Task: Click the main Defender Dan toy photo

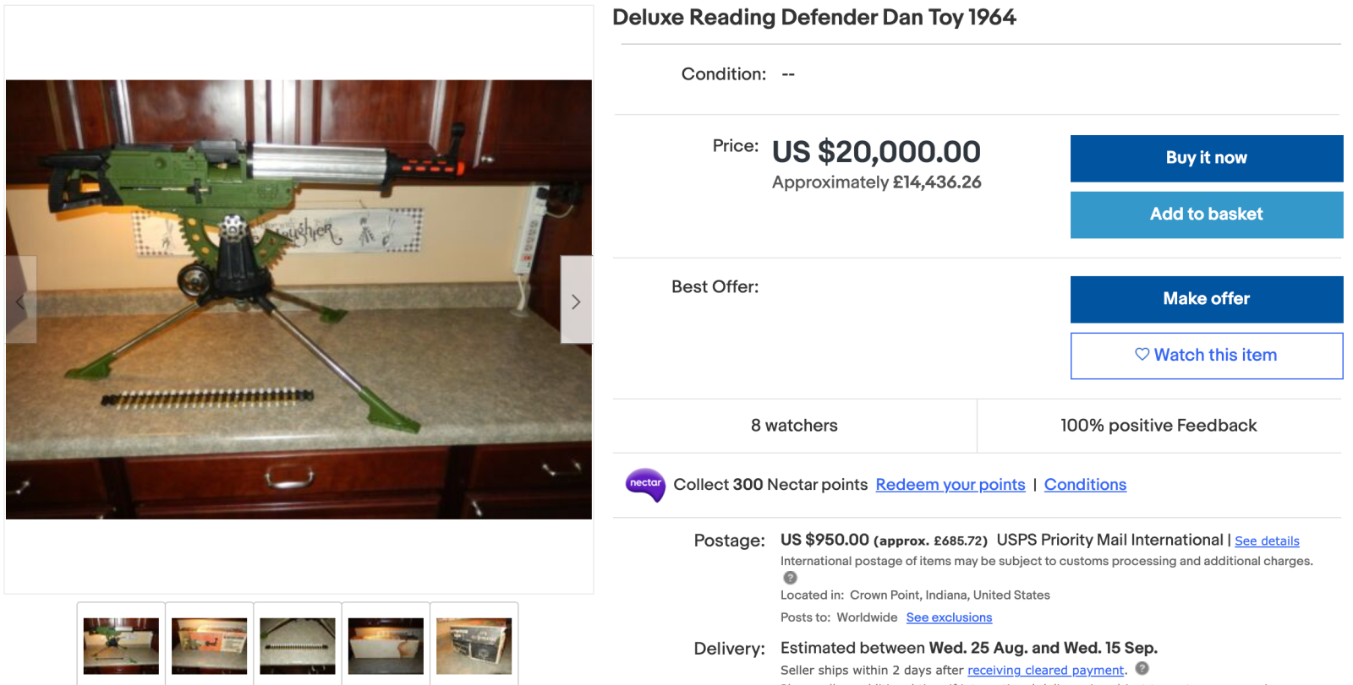Action: pyautogui.click(x=299, y=299)
